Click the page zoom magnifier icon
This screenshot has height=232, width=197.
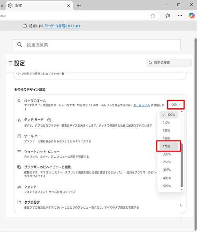(x=19, y=101)
